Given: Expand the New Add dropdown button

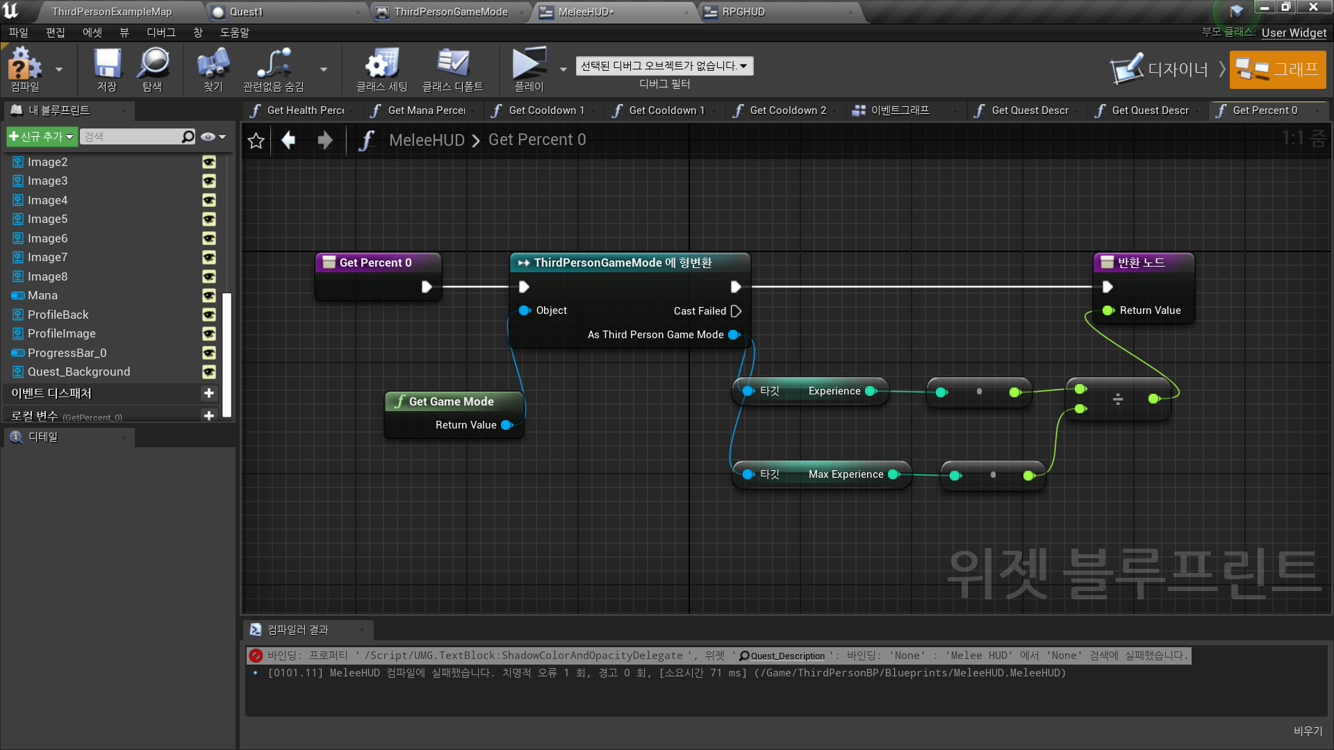Looking at the screenshot, I should [x=41, y=137].
